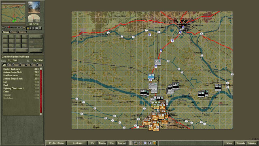Select the blue highlighted unit counter on map
Viewport: 259px width, 146px height.
click(151, 76)
